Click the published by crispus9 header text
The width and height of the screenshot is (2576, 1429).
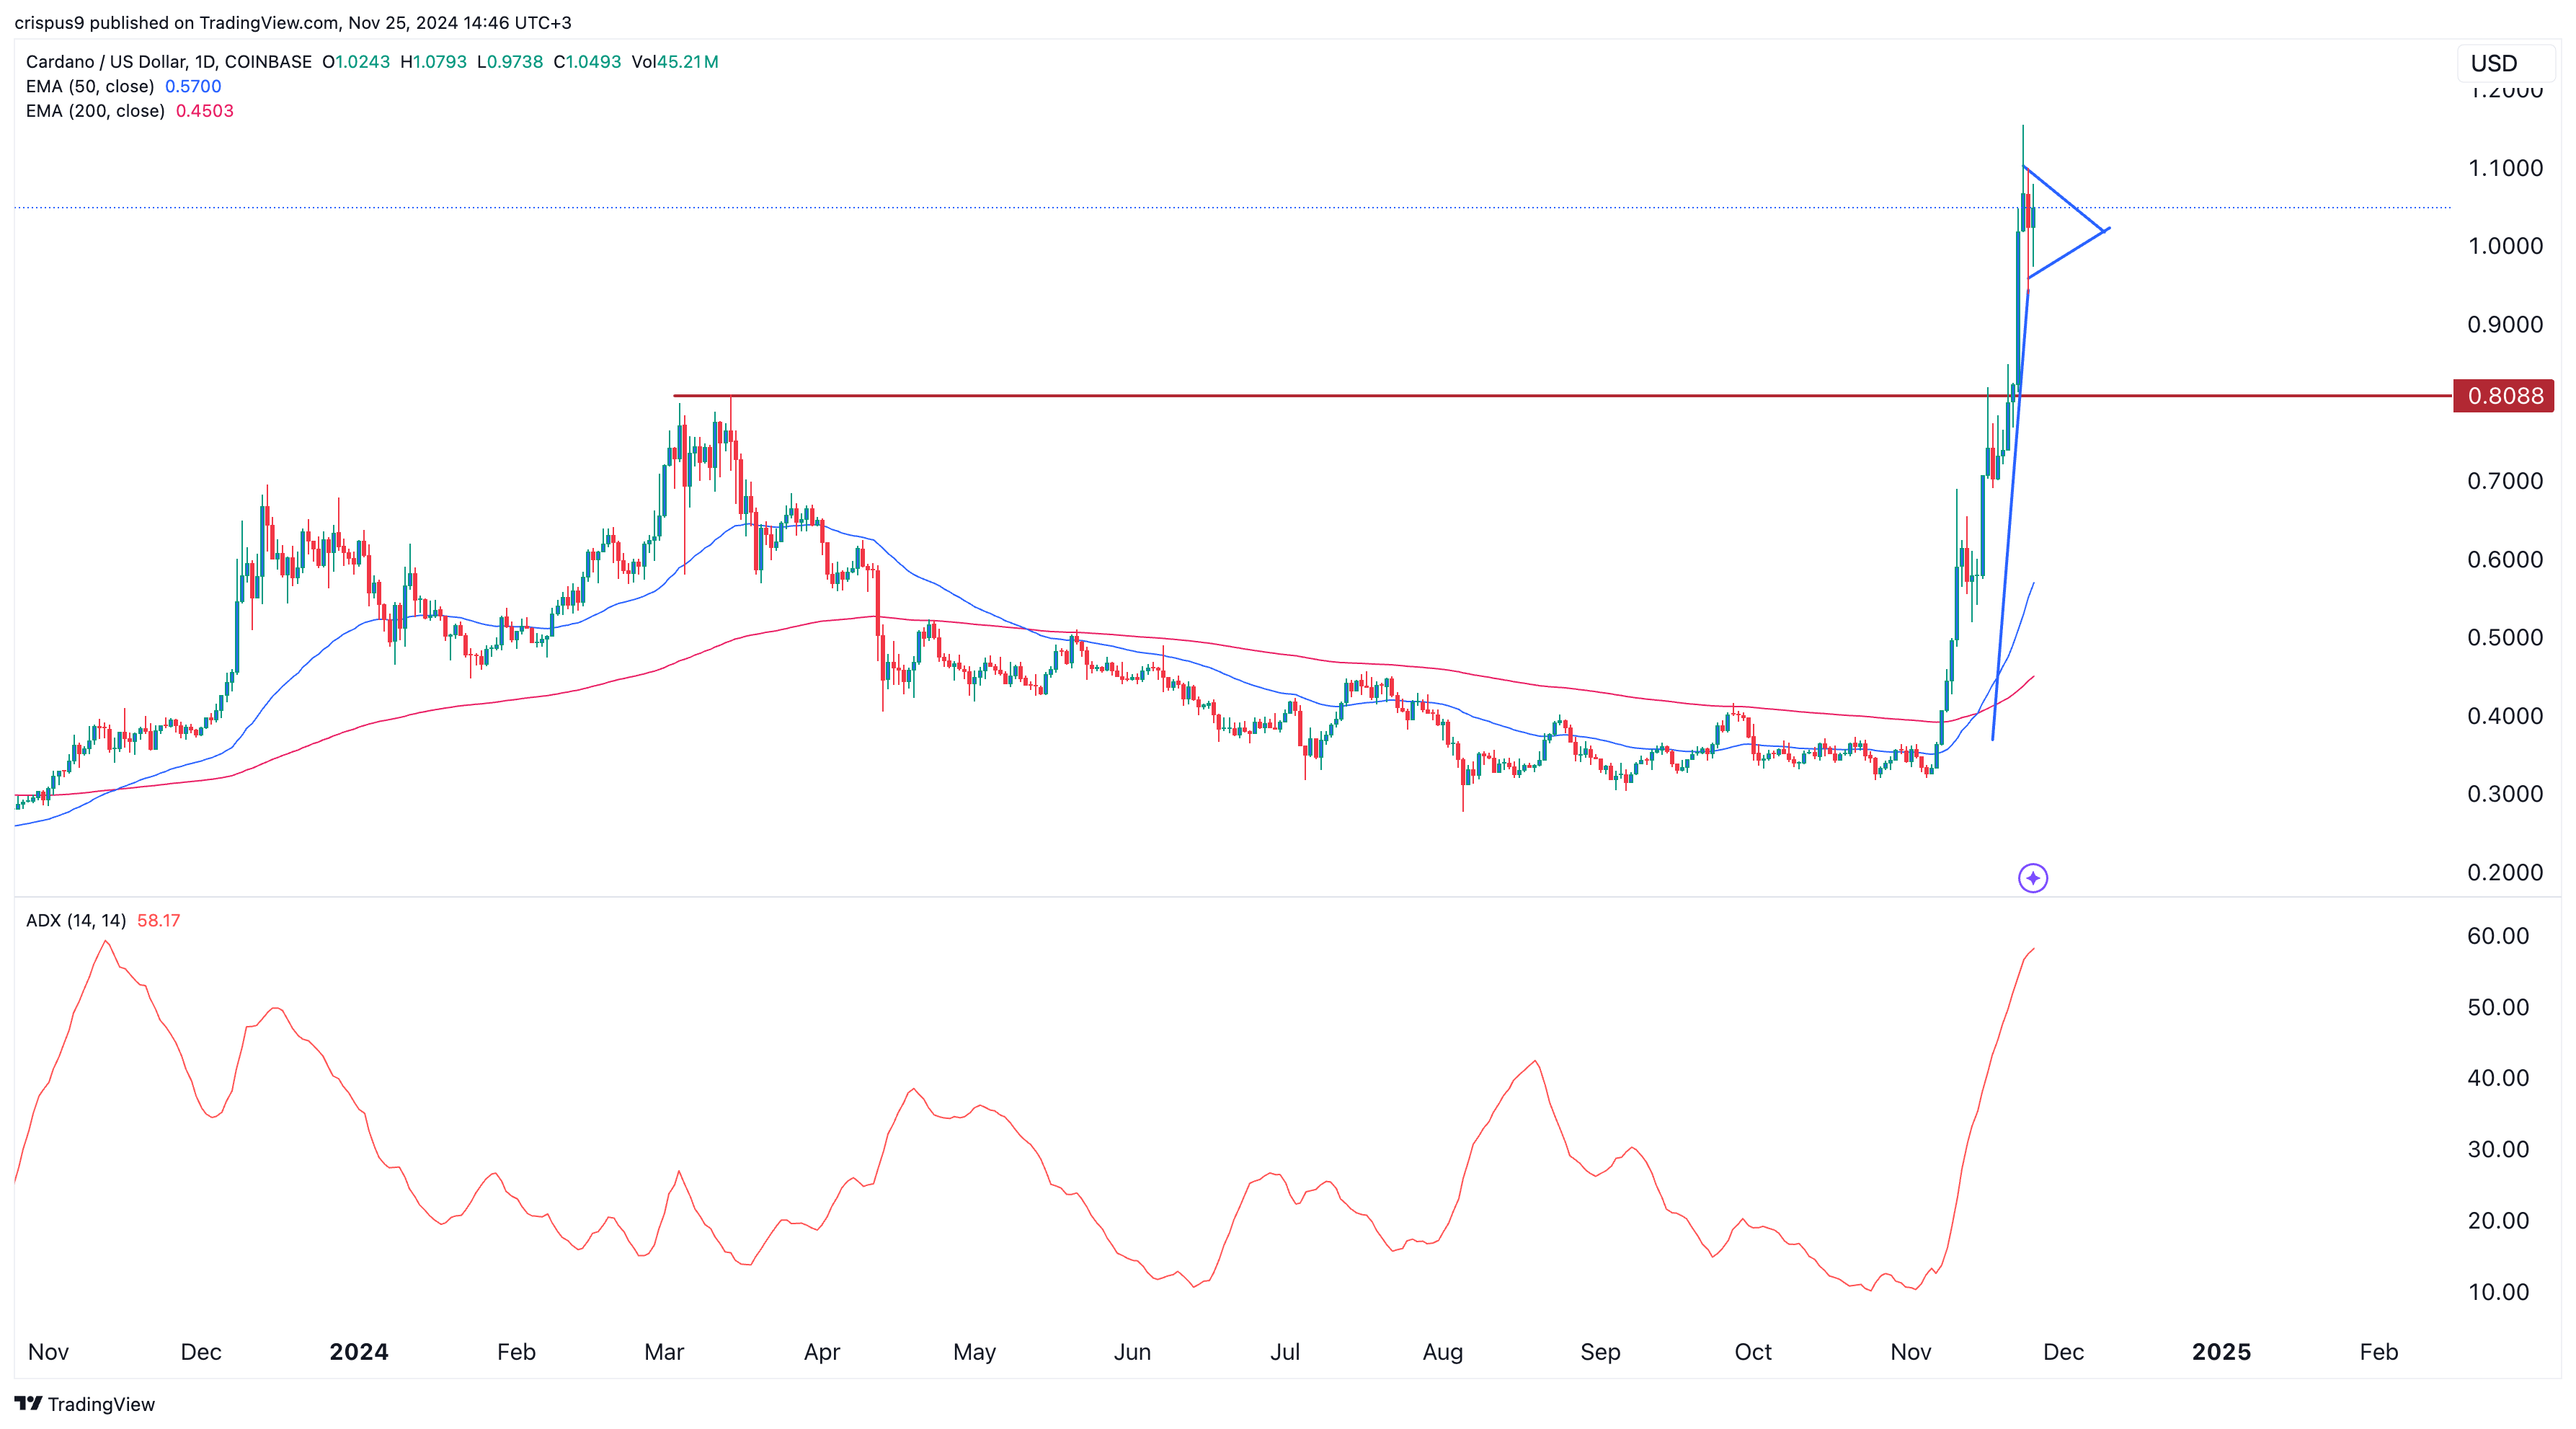(293, 22)
